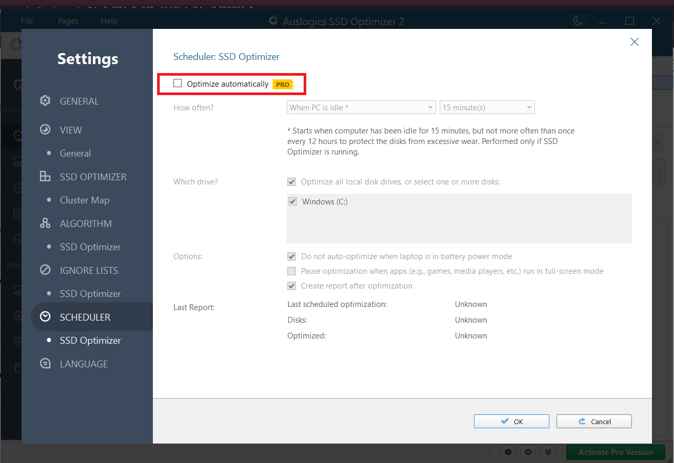This screenshot has width=674, height=463.
Task: Open the Pages menu
Action: (68, 20)
